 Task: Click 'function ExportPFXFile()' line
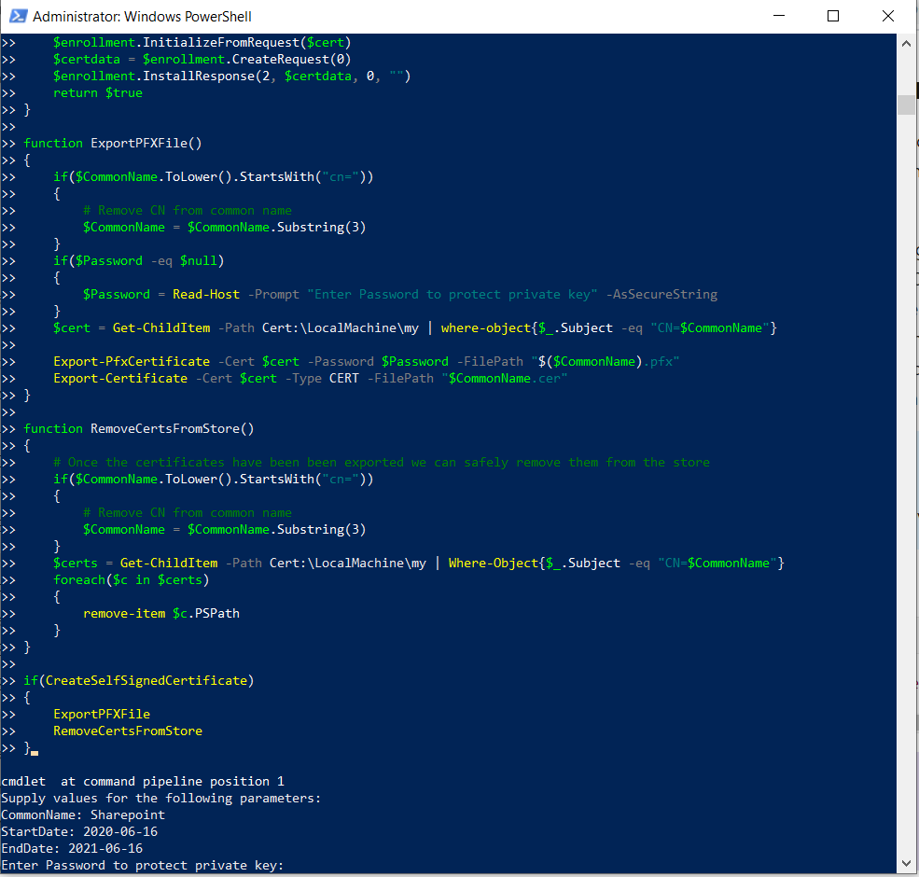point(113,143)
